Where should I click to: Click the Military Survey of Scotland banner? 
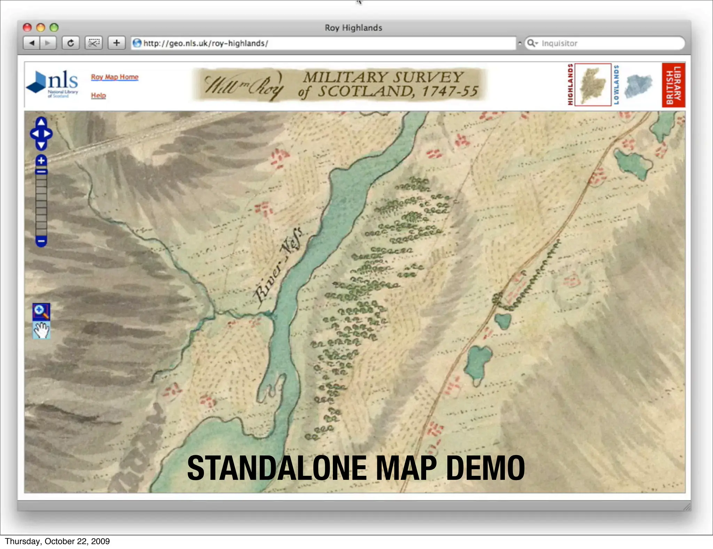point(339,85)
